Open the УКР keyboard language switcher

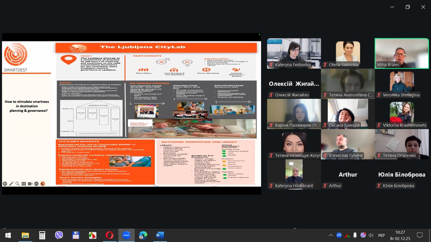[x=381, y=235]
